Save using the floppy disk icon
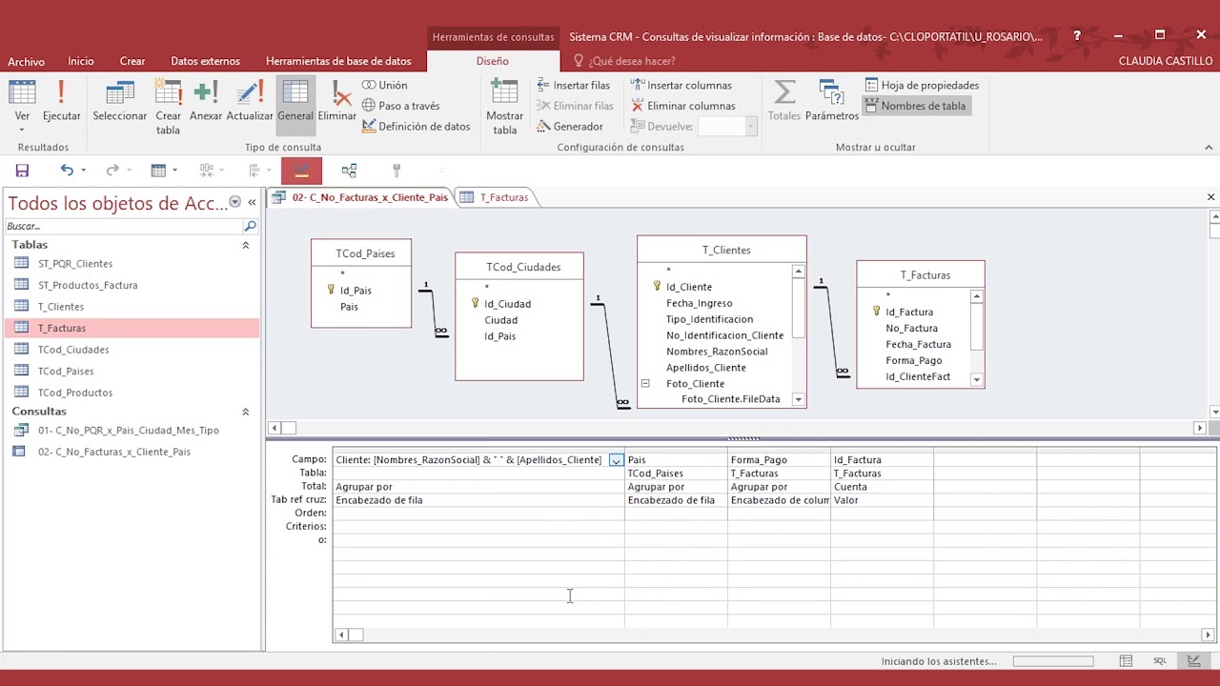The image size is (1220, 686). point(22,171)
